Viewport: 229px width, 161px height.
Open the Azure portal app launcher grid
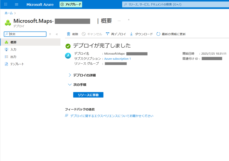pos(6,4)
